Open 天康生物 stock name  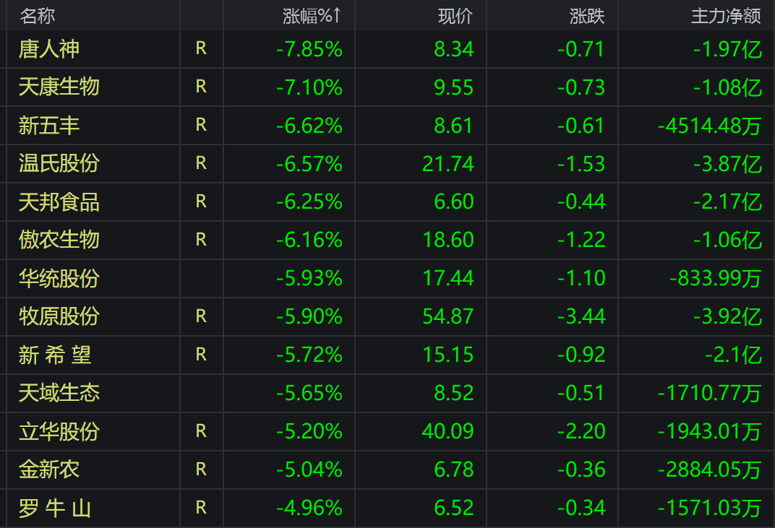point(59,87)
